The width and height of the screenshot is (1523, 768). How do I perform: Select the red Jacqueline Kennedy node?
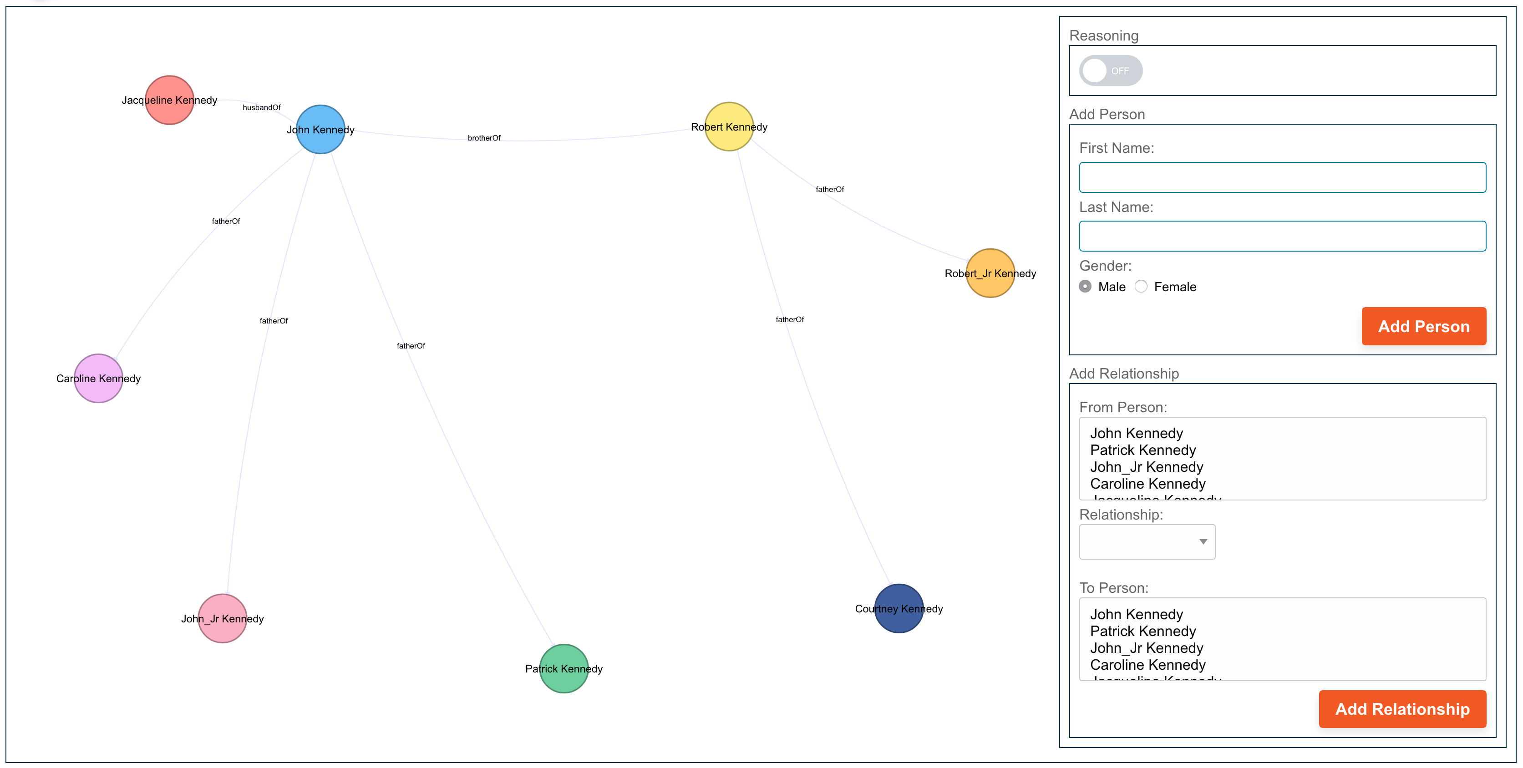pyautogui.click(x=169, y=100)
